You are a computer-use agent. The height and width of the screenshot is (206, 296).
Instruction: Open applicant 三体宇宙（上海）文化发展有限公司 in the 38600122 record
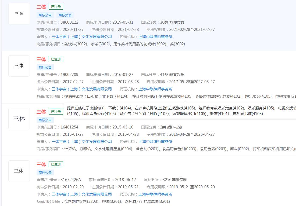coord(81,37)
